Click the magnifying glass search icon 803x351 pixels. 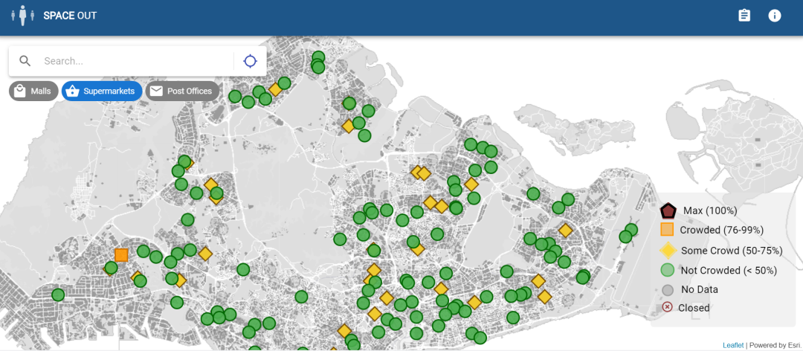[25, 61]
